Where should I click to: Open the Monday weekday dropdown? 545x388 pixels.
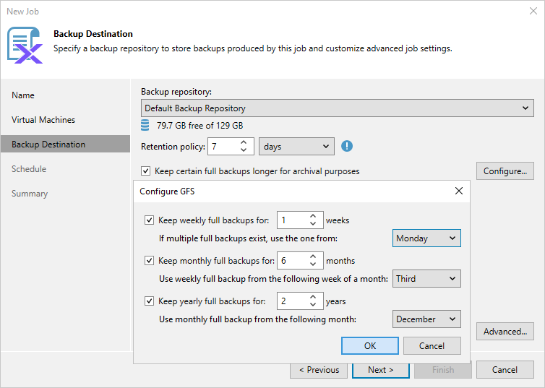click(427, 238)
